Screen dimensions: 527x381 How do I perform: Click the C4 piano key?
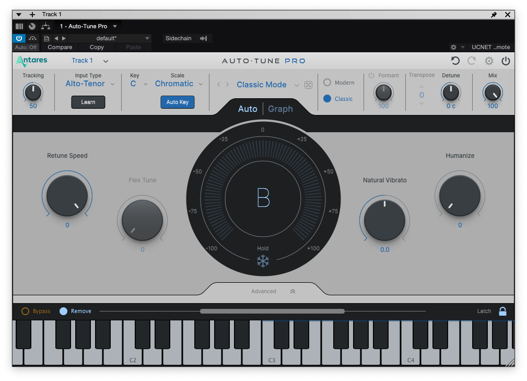tap(411, 356)
